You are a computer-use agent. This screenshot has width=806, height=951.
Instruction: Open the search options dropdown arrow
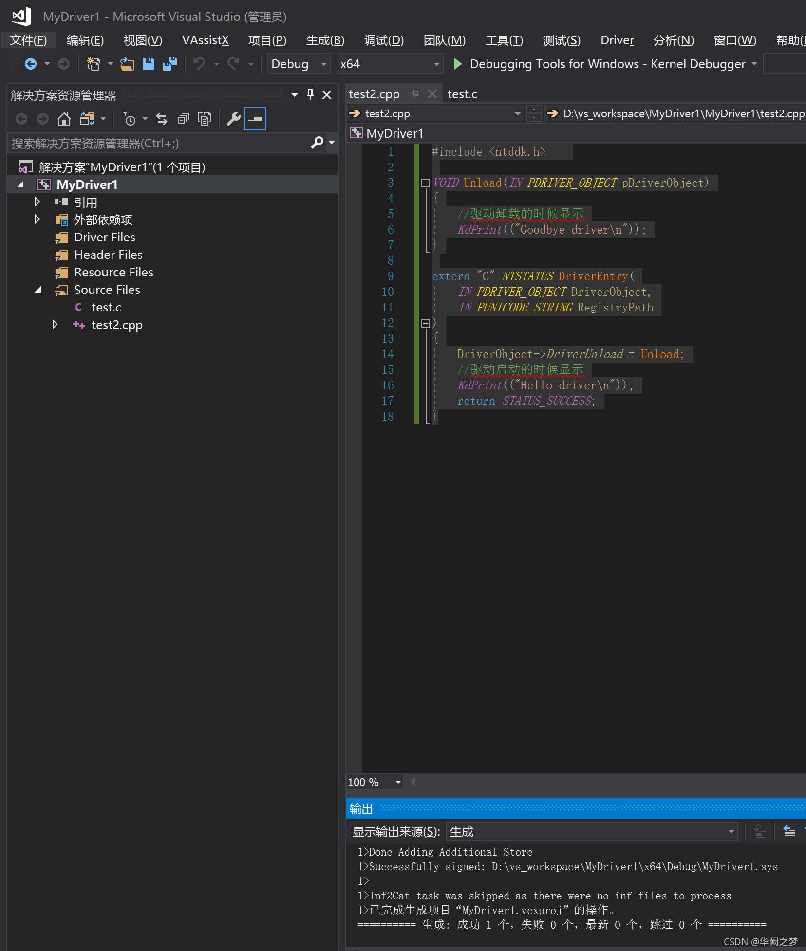coord(332,143)
